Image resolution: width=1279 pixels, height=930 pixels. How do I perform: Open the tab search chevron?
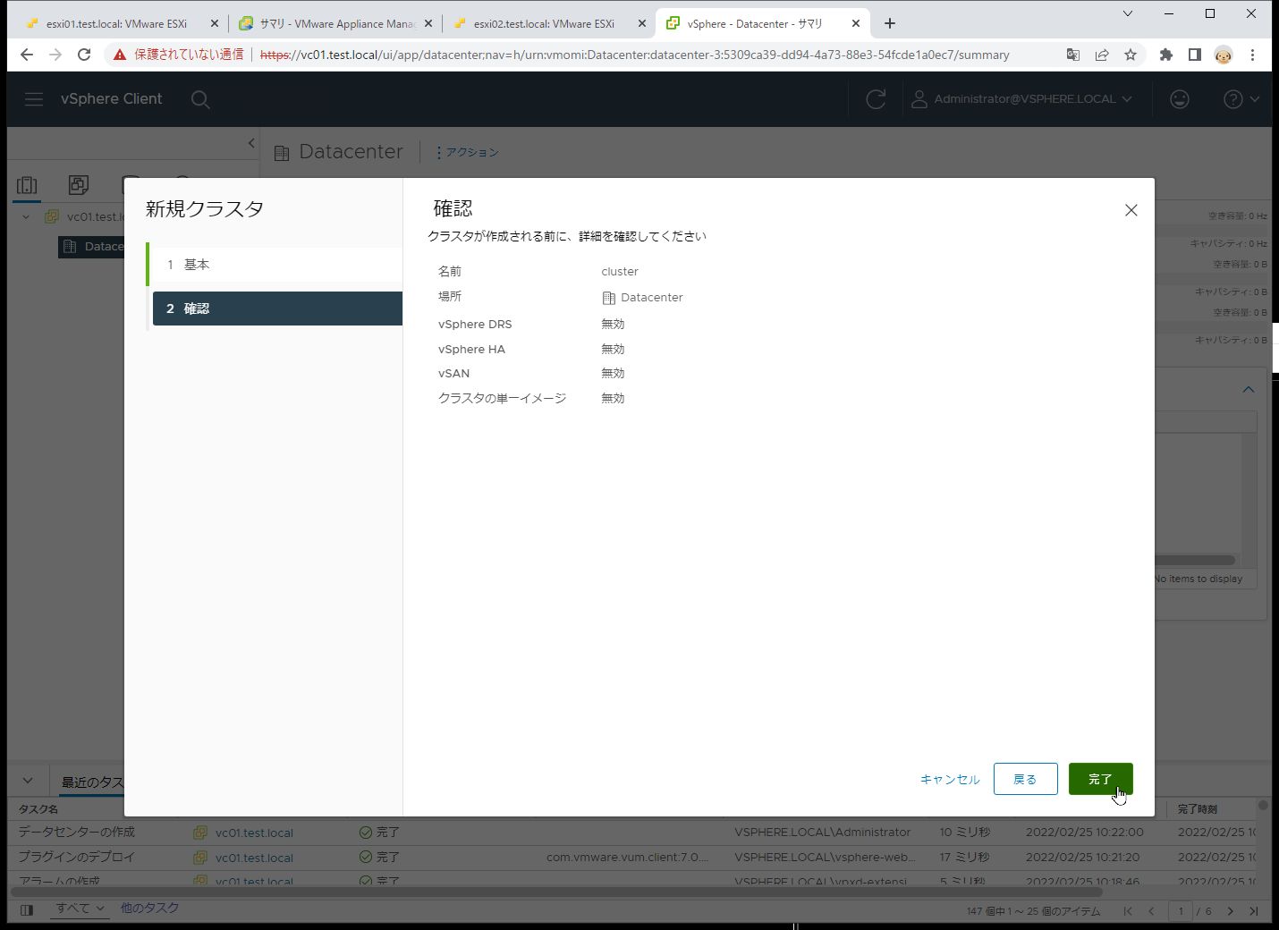point(1127,13)
